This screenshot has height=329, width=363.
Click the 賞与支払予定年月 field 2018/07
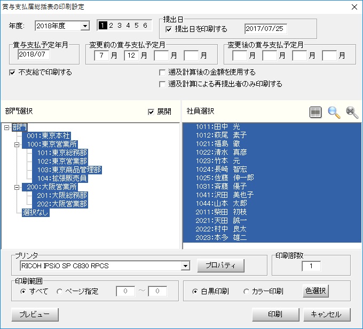pyautogui.click(x=34, y=54)
